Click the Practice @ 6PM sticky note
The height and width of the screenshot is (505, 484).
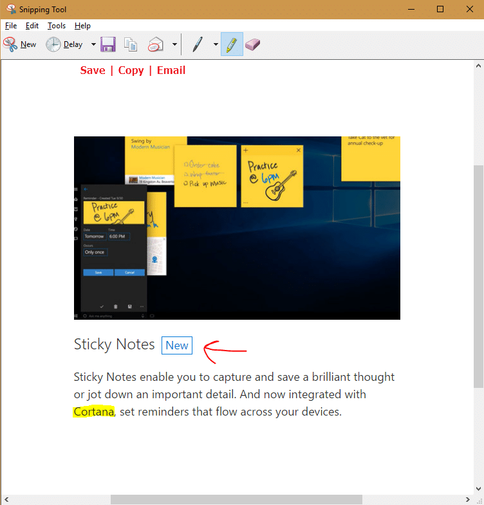pyautogui.click(x=272, y=176)
